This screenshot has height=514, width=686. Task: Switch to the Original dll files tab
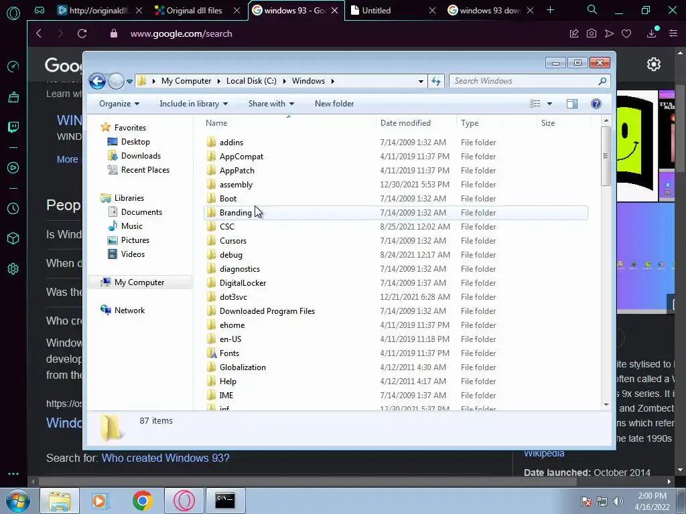194,11
